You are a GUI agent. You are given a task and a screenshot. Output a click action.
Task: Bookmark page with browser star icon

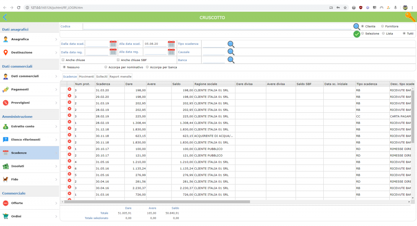[345, 8]
